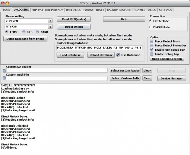This screenshot has width=190, height=155.
Task: Switch to the HUAWEI tab
Action: point(139,10)
